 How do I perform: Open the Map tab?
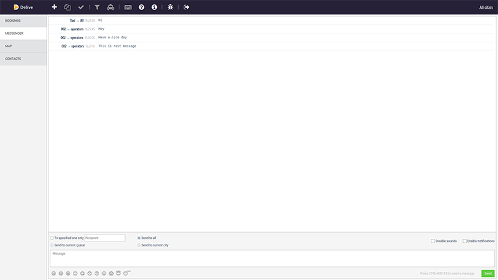coord(23,46)
